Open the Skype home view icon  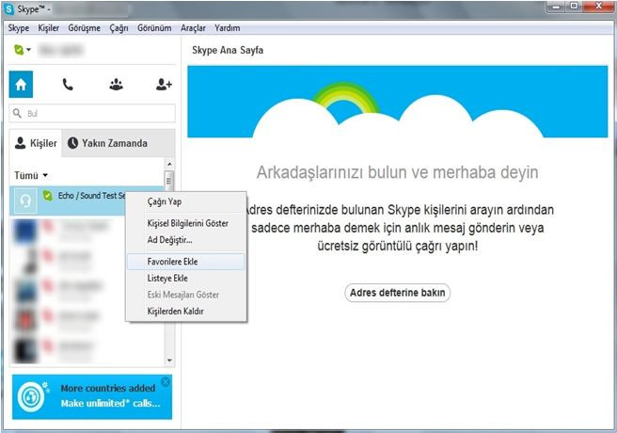pos(21,84)
